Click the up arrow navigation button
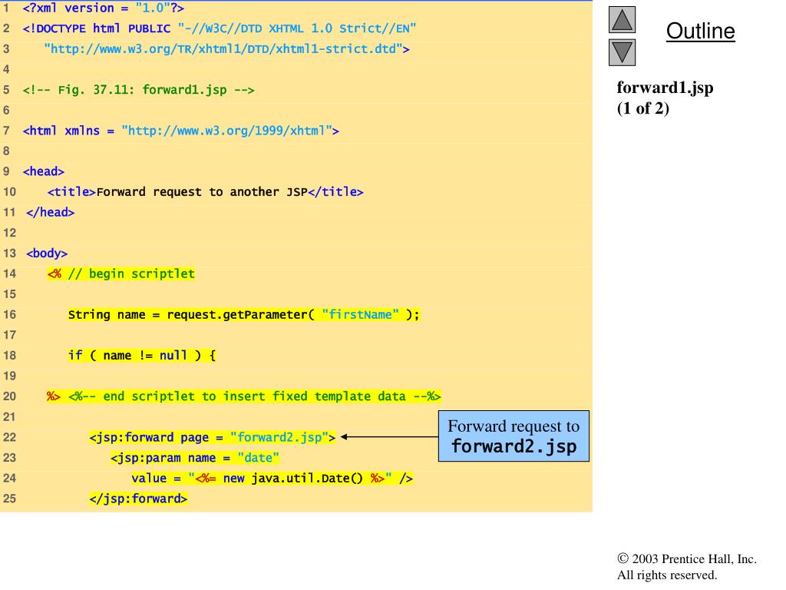This screenshot has width=786, height=590. click(622, 19)
